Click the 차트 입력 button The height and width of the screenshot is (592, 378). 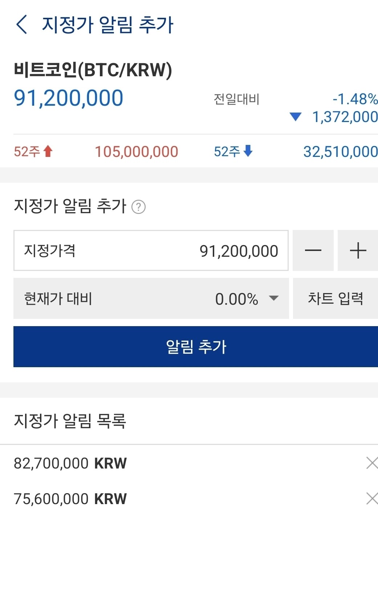pyautogui.click(x=335, y=299)
